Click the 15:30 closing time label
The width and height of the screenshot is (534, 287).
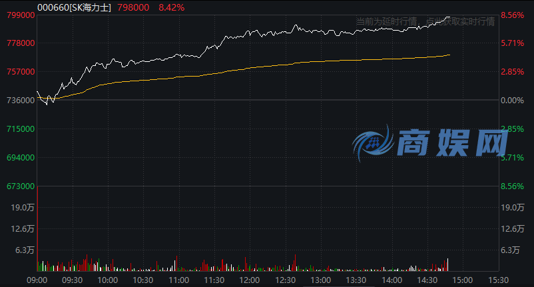pyautogui.click(x=498, y=280)
